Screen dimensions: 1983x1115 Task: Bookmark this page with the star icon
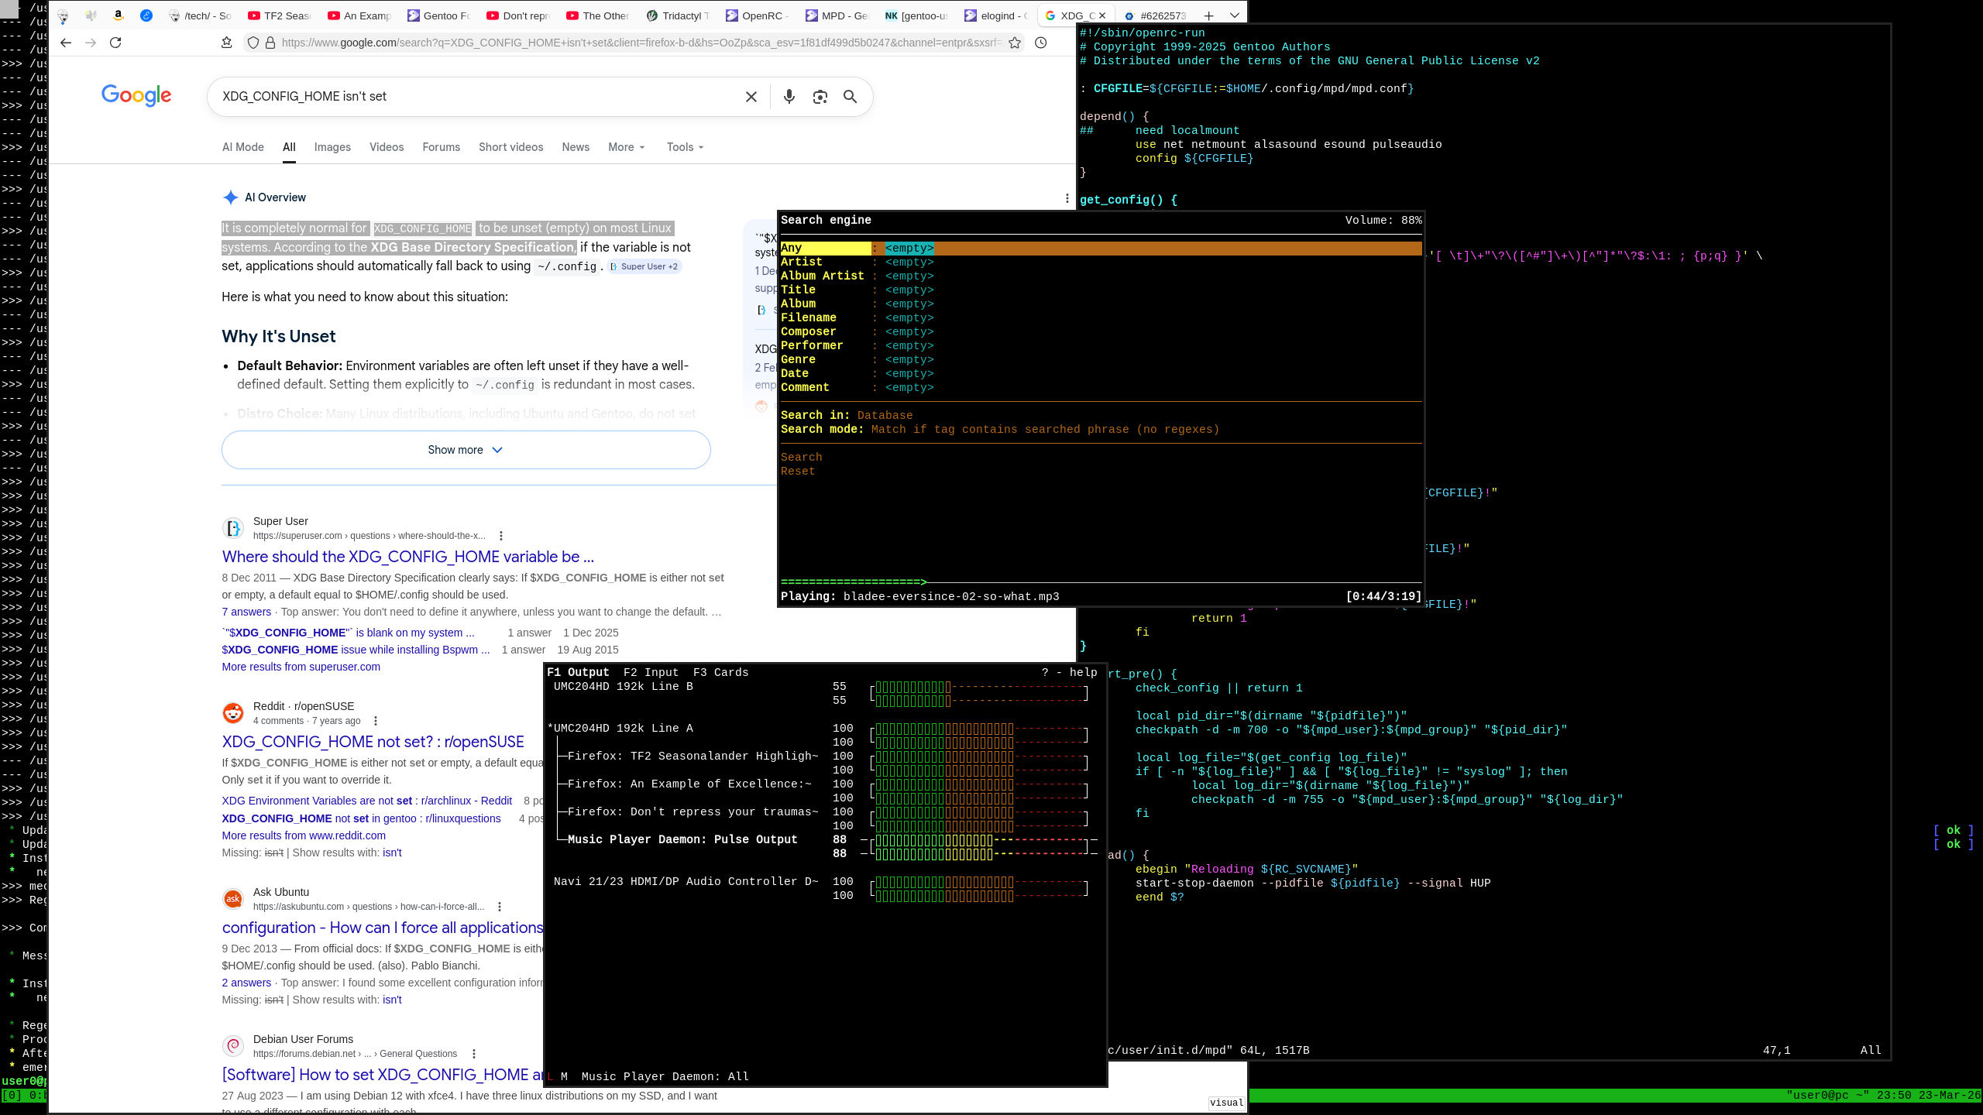[x=1015, y=43]
